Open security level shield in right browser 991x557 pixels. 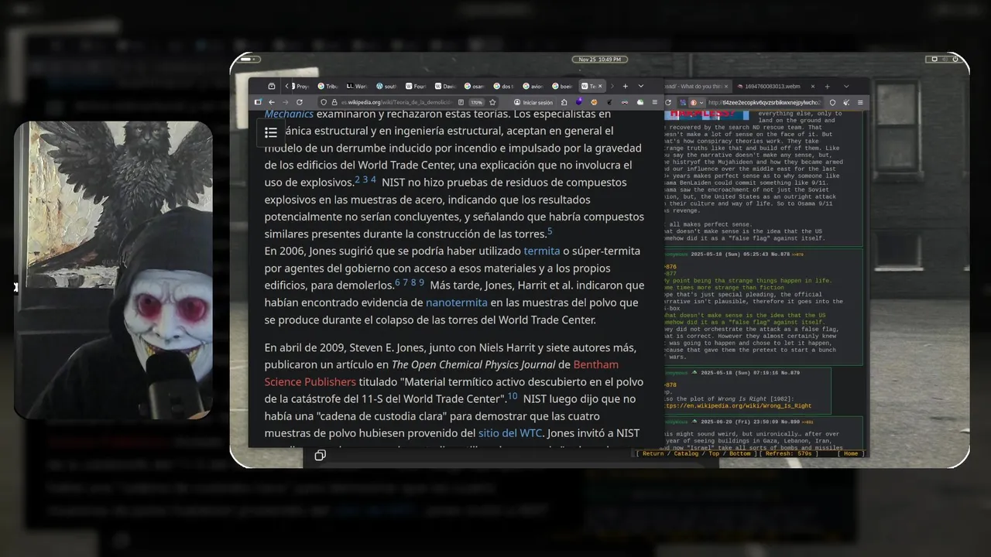[x=832, y=102]
